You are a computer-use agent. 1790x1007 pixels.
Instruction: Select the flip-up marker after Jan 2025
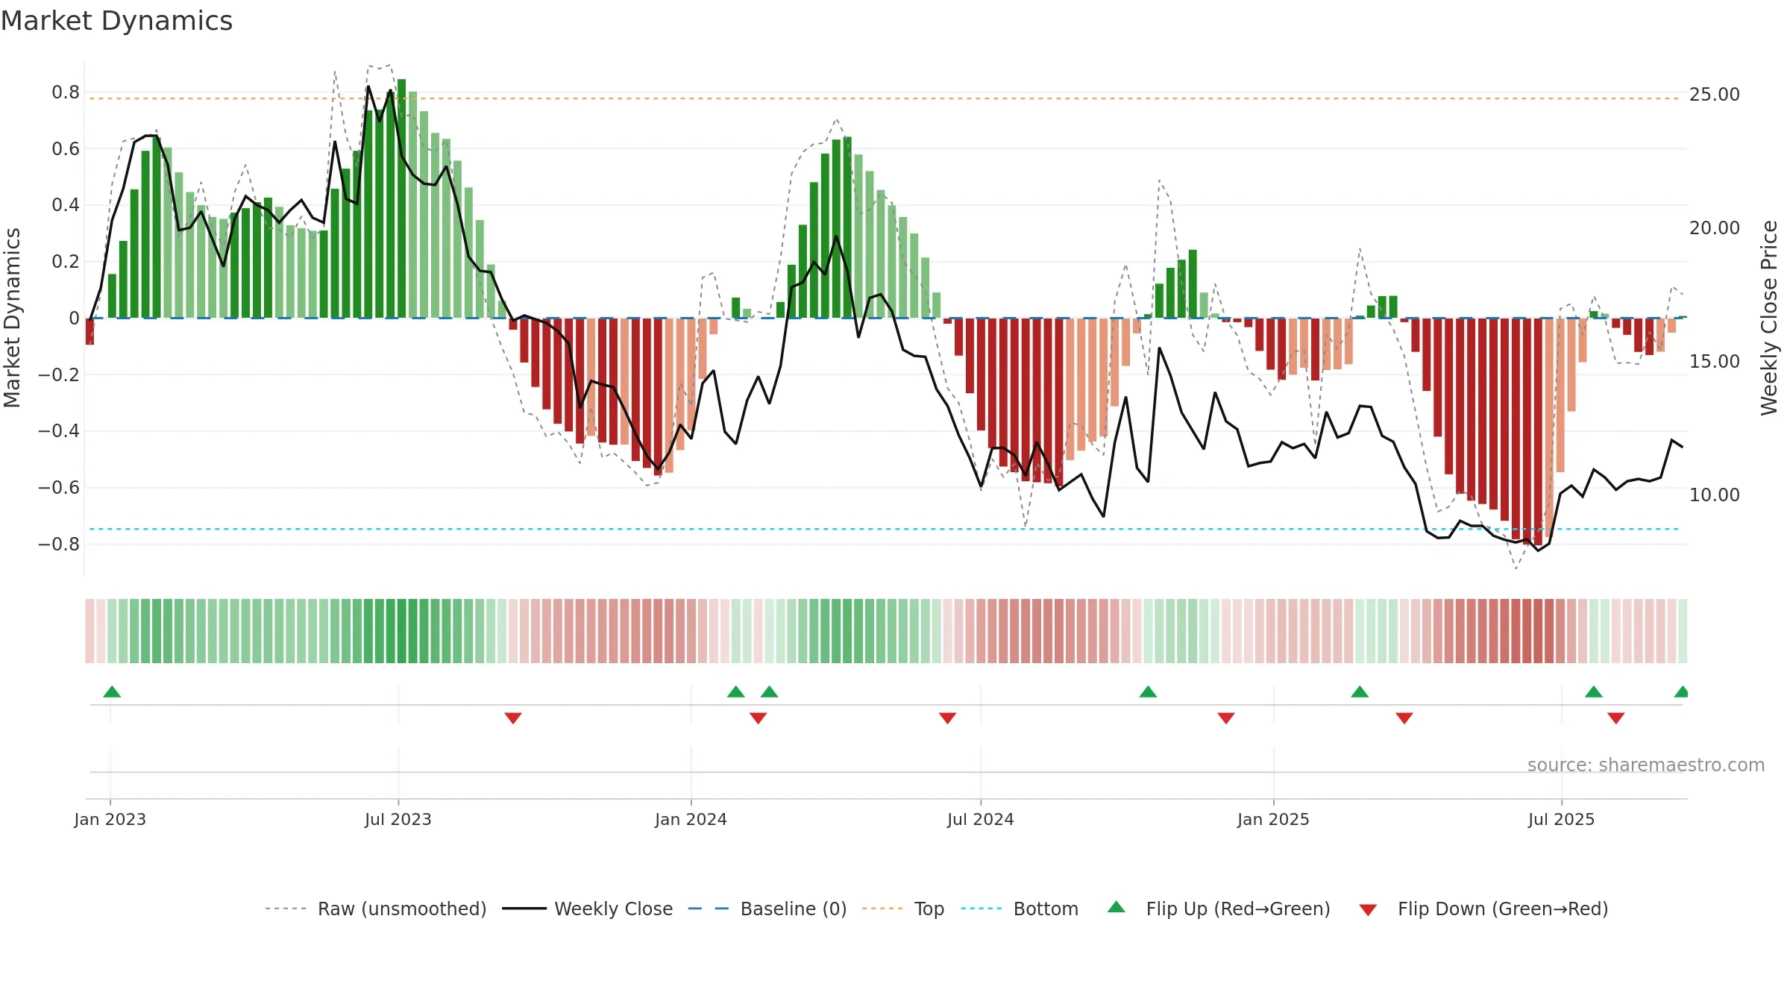pos(1360,691)
